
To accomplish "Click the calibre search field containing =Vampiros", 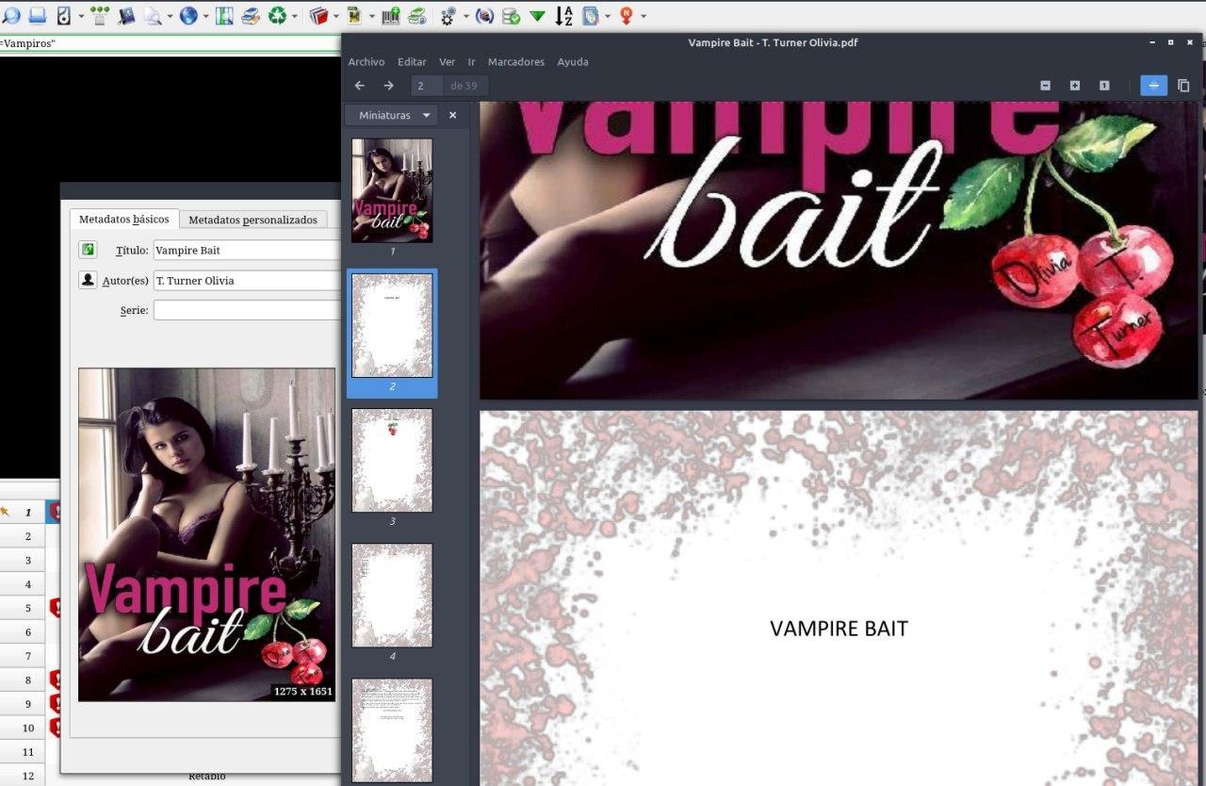I will (170, 43).
